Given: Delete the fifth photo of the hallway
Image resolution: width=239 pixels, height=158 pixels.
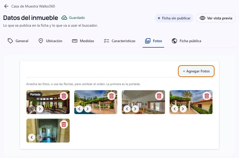Looking at the screenshot, I should [x=64, y=124].
